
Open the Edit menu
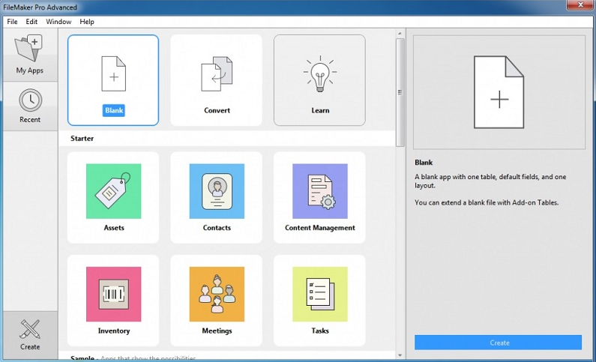(x=31, y=22)
